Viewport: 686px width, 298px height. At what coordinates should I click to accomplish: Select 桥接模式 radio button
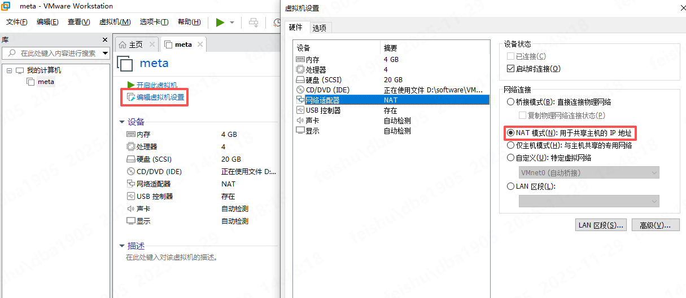[x=511, y=102]
